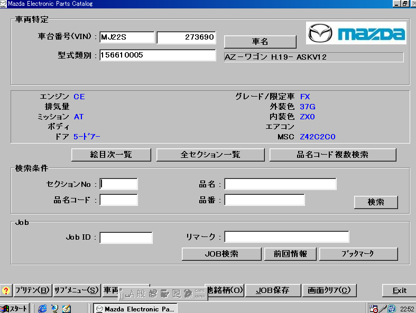Click the JOB検索 button
The image size is (416, 313).
pos(221,254)
